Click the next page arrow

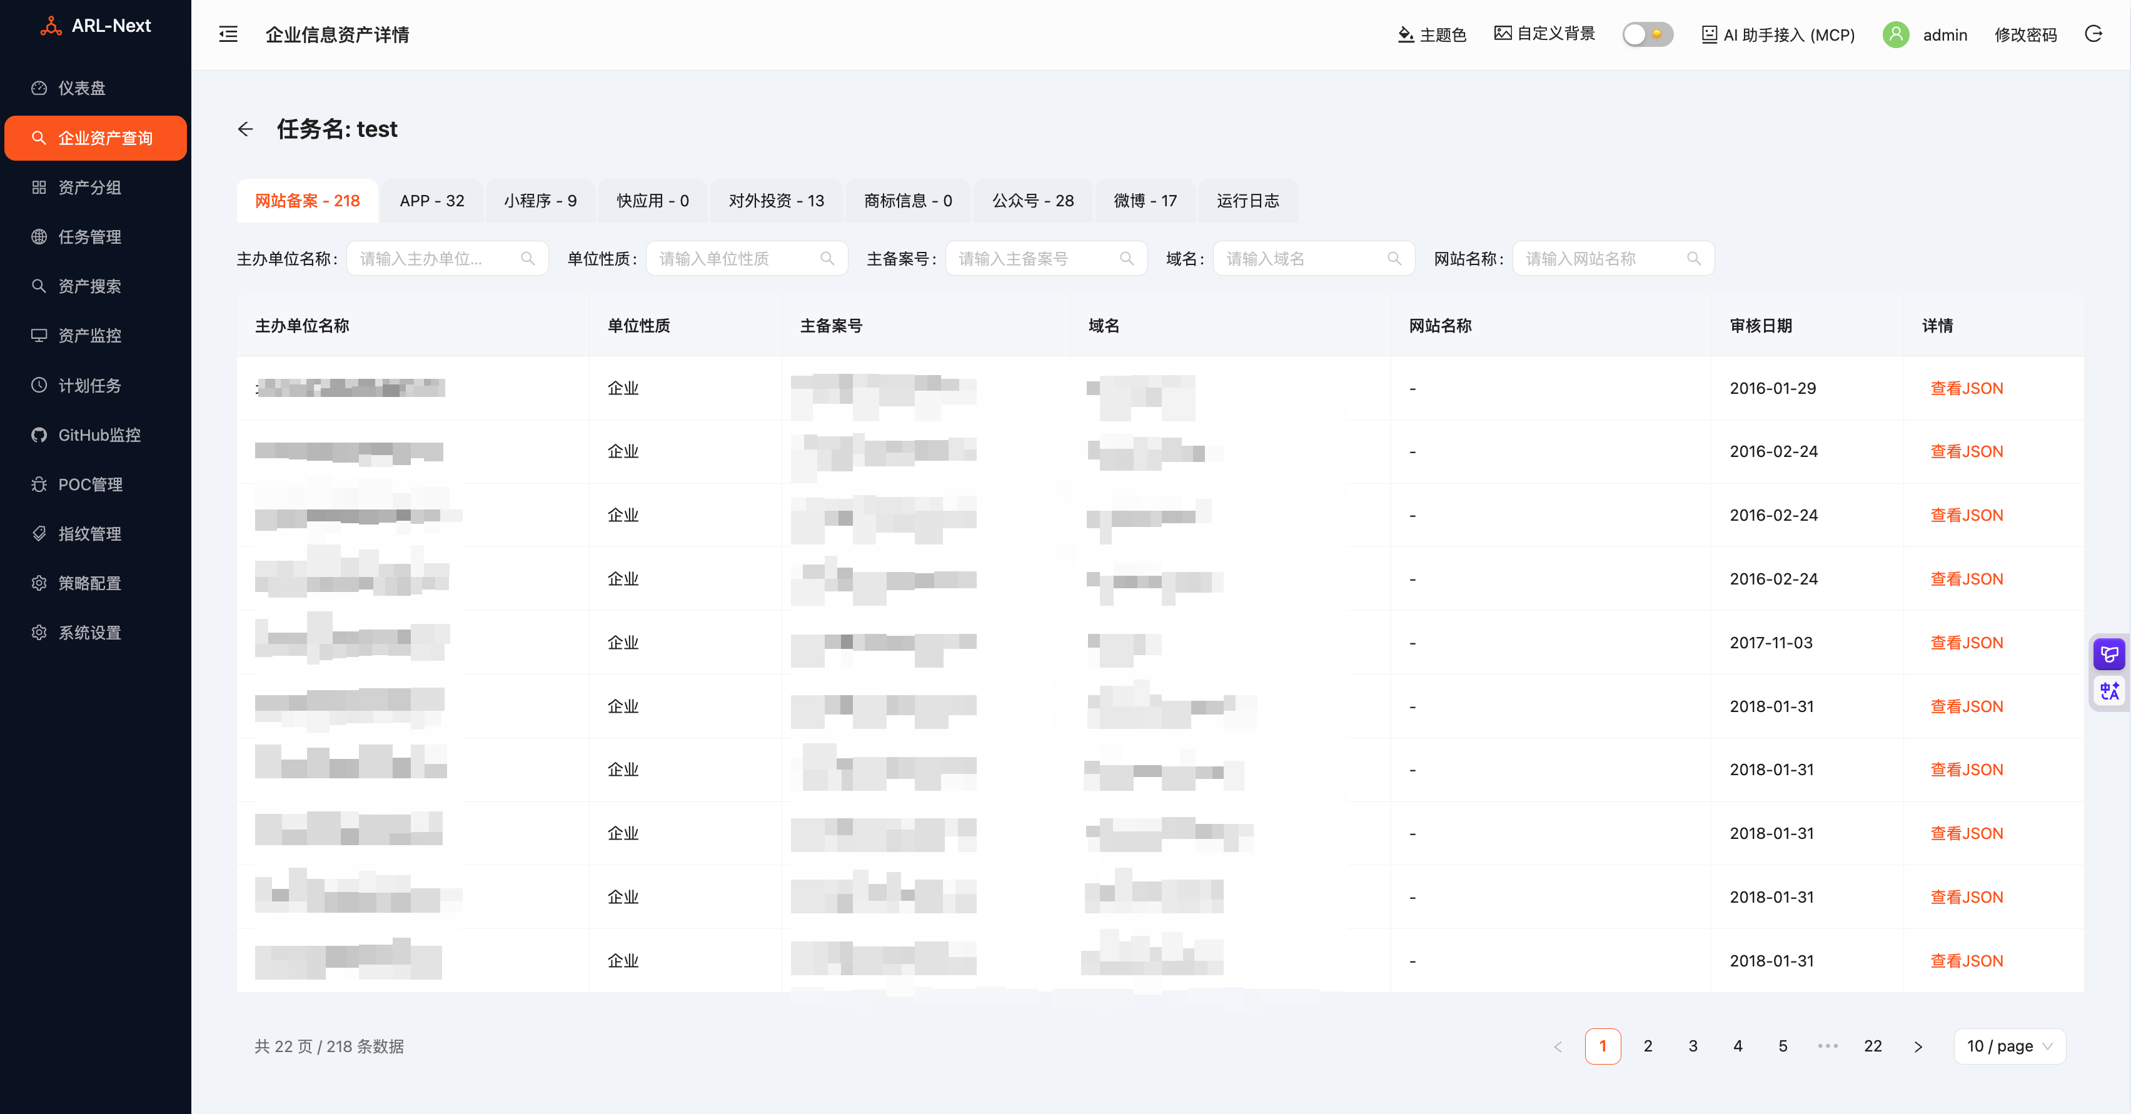point(1918,1046)
